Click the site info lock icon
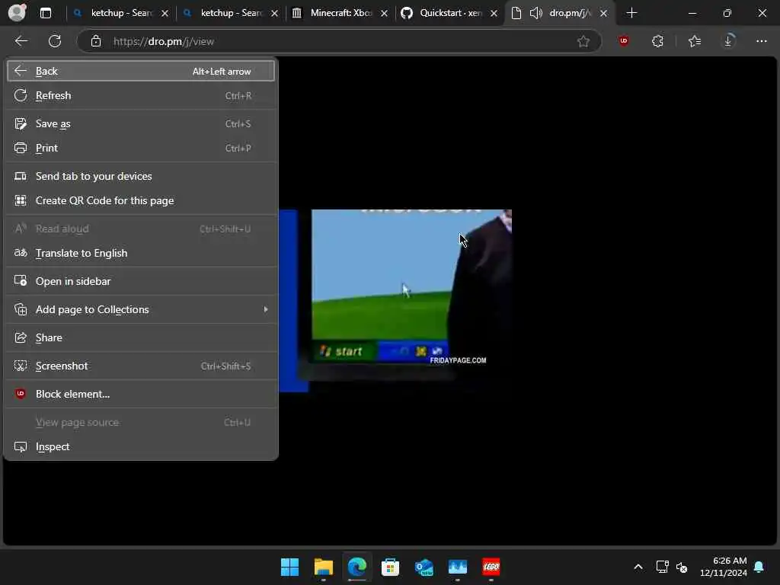 click(x=96, y=41)
